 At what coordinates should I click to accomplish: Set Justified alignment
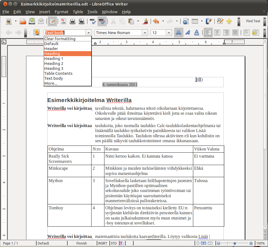[235, 32]
